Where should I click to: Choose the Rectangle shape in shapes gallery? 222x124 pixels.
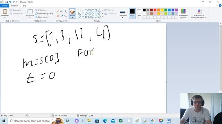pyautogui.click(x=89, y=10)
